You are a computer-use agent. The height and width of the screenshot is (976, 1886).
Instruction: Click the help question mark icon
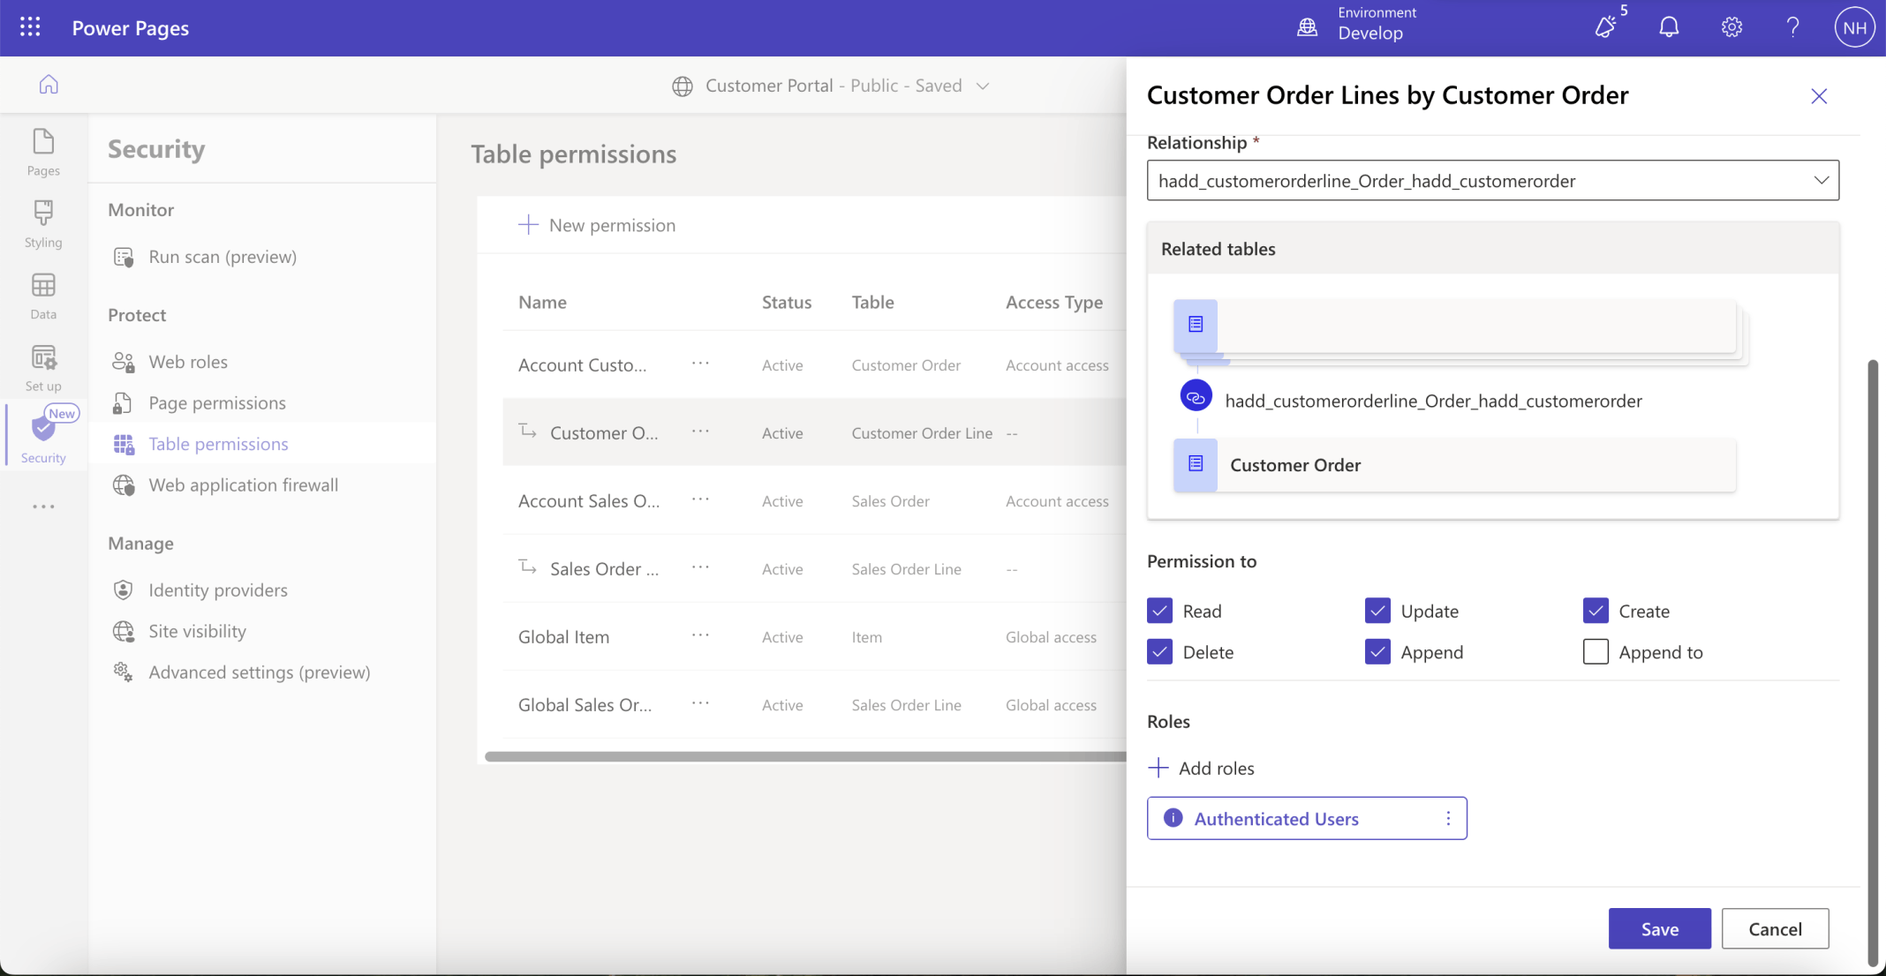[x=1792, y=27]
